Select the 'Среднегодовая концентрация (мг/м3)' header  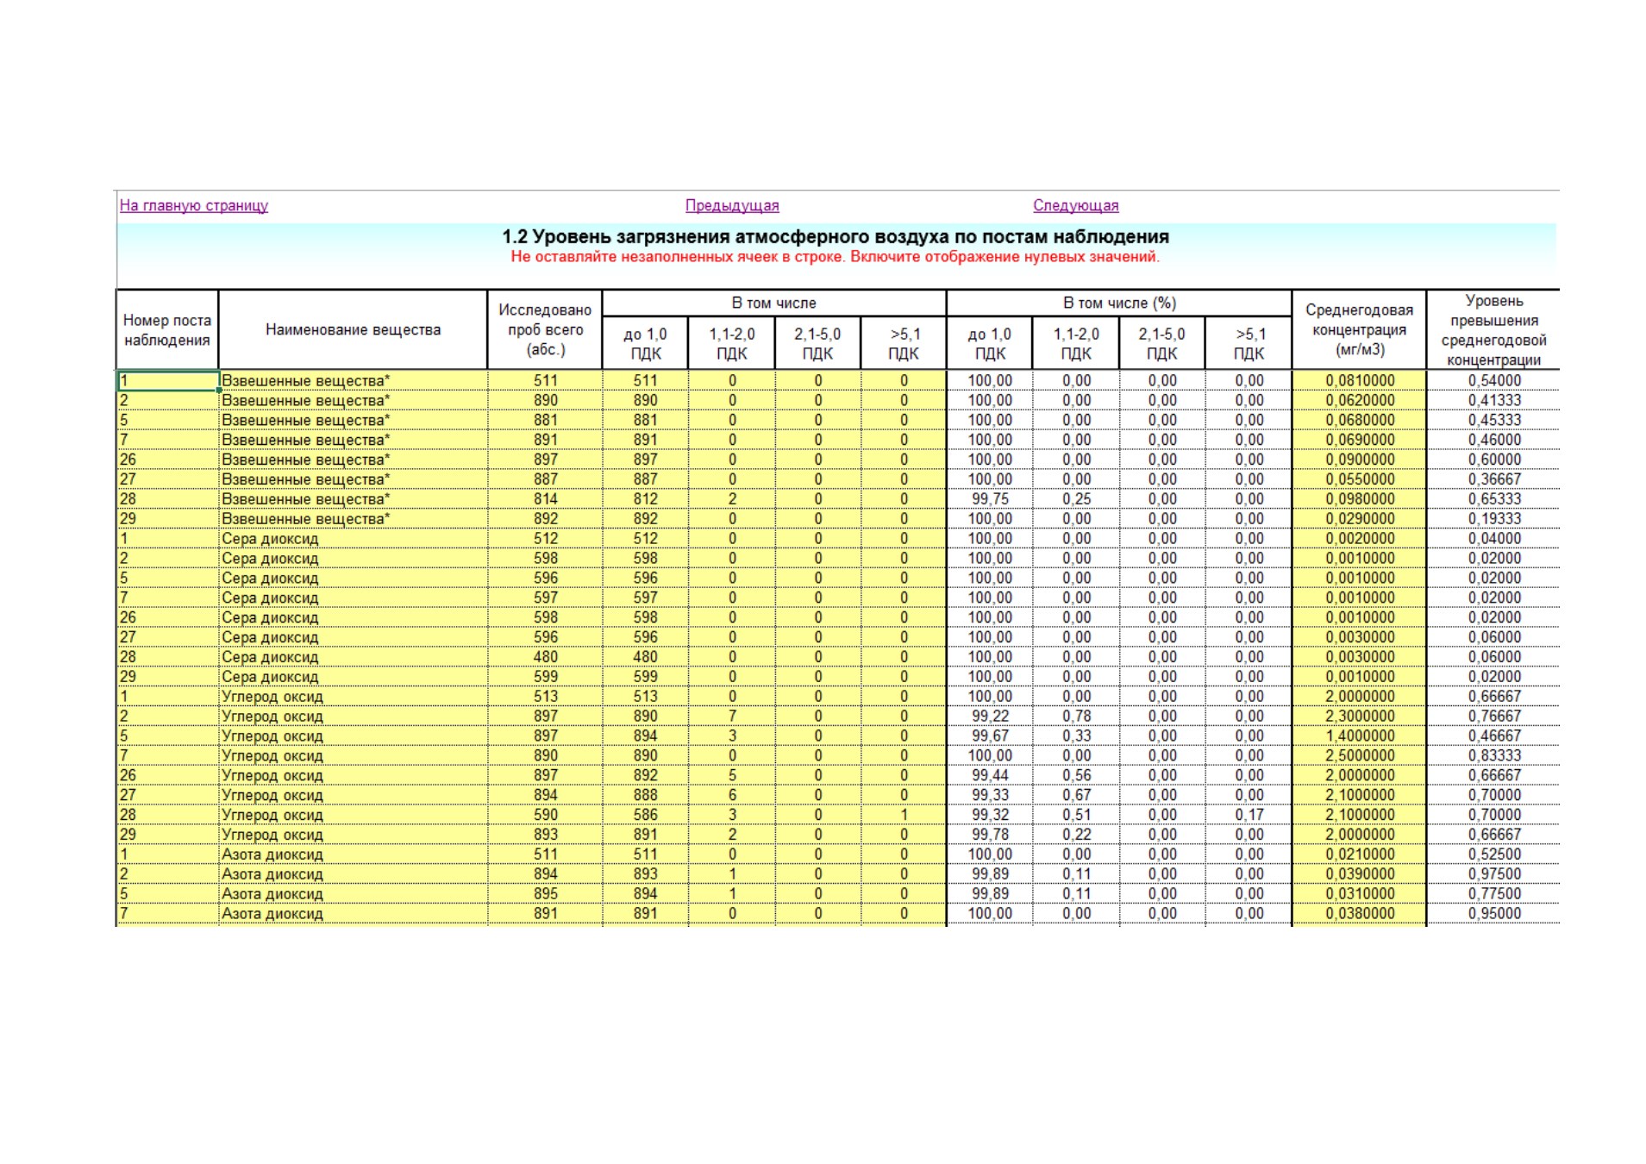tap(1359, 330)
